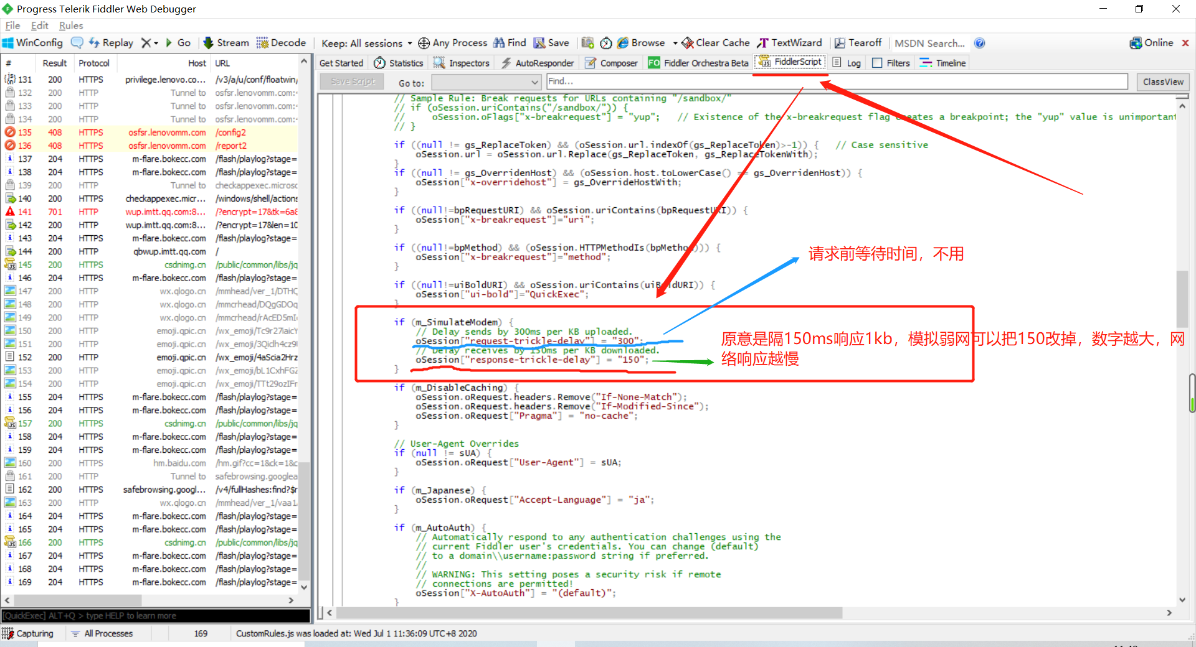Viewport: 1196px width, 647px height.
Task: Click the comment speech-bubble icon
Action: pos(77,43)
